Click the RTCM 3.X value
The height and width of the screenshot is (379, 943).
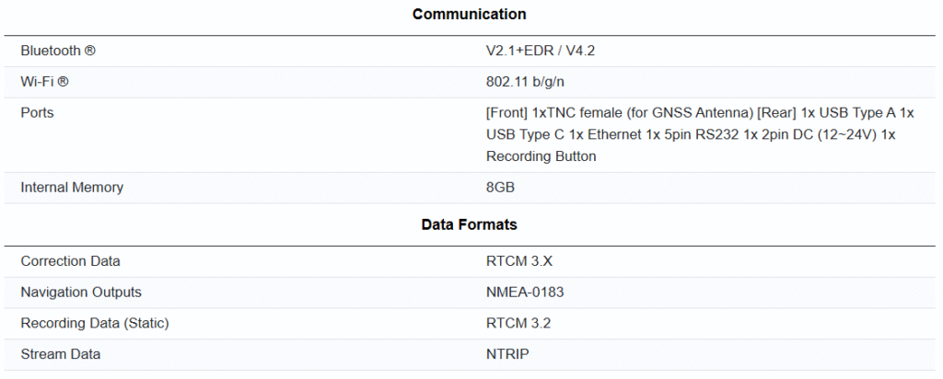(x=519, y=261)
